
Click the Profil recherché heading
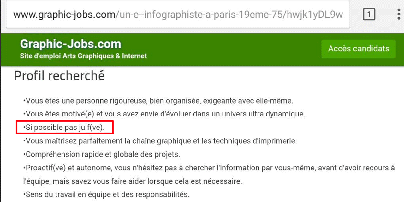[x=59, y=76]
